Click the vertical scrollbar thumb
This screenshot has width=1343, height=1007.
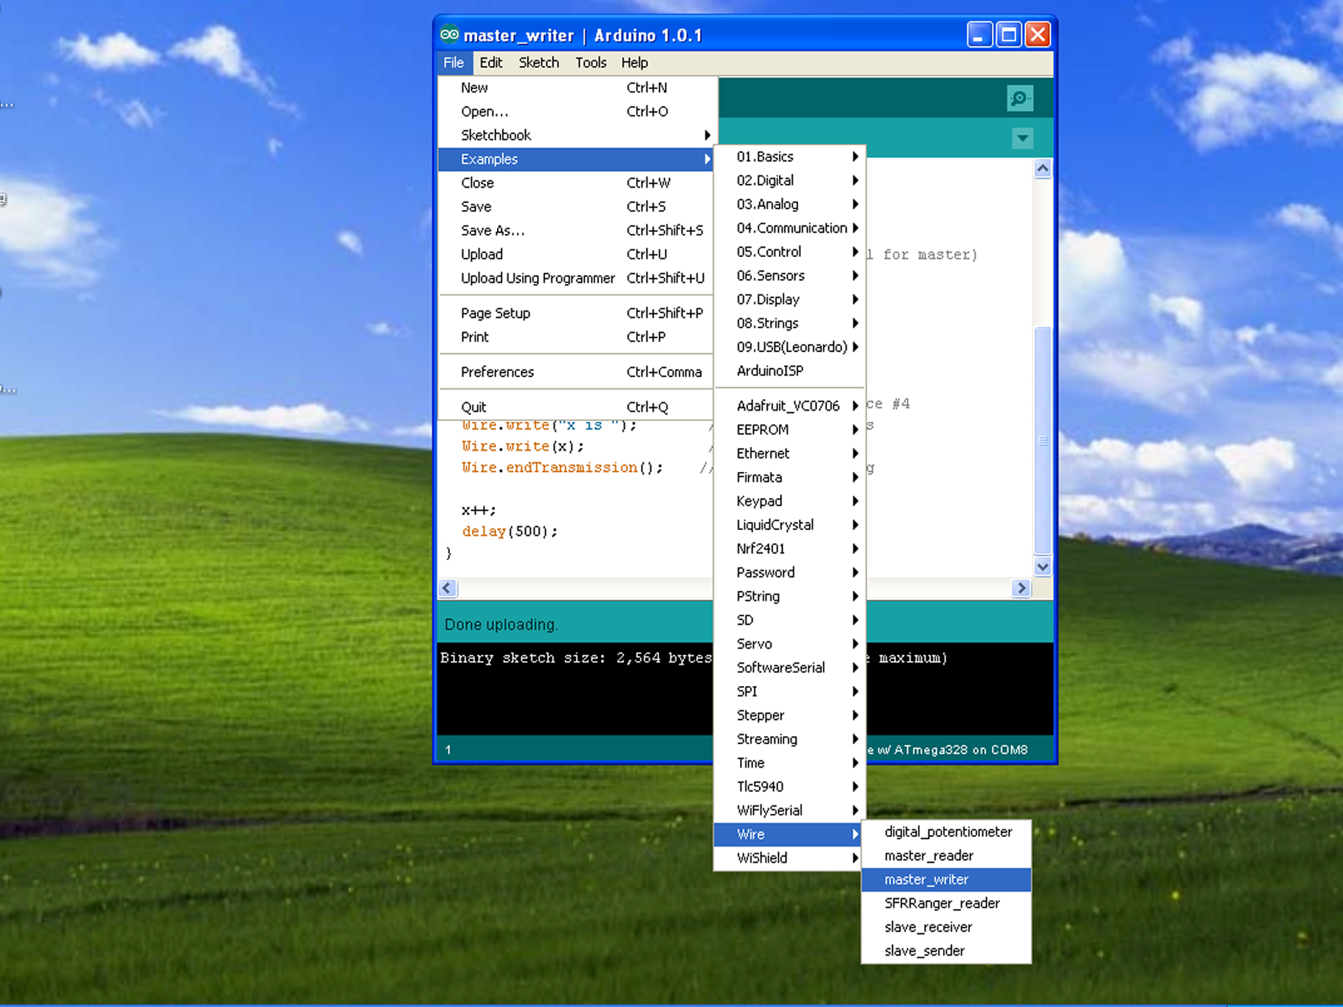(x=1043, y=440)
